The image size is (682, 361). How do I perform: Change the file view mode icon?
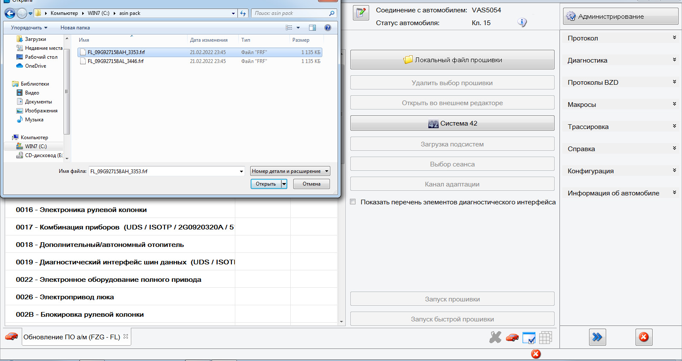289,28
